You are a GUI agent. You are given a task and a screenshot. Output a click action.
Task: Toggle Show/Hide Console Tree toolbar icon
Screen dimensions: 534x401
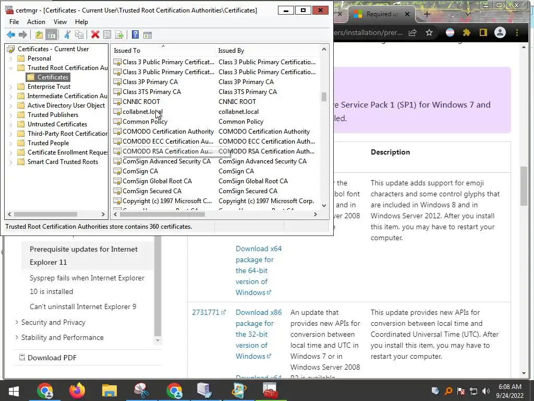pyautogui.click(x=52, y=35)
